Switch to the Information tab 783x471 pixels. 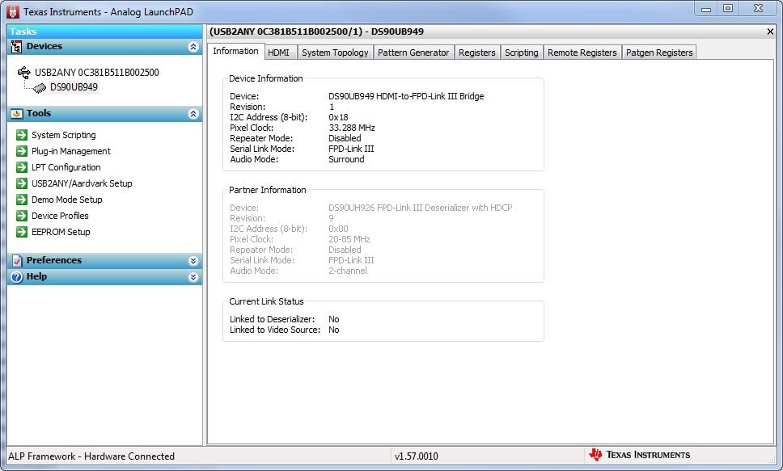pos(235,52)
